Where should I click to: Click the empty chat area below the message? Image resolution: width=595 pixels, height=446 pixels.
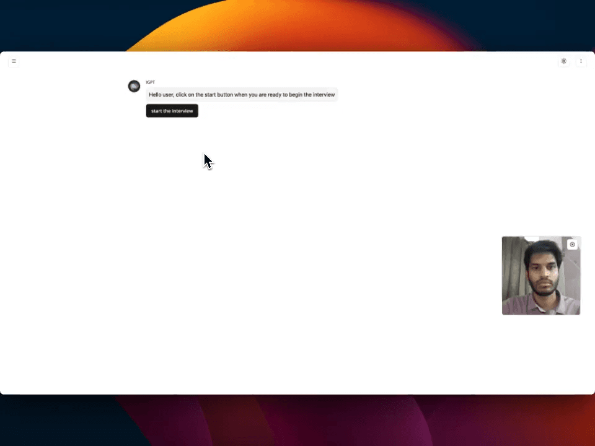tap(297, 248)
